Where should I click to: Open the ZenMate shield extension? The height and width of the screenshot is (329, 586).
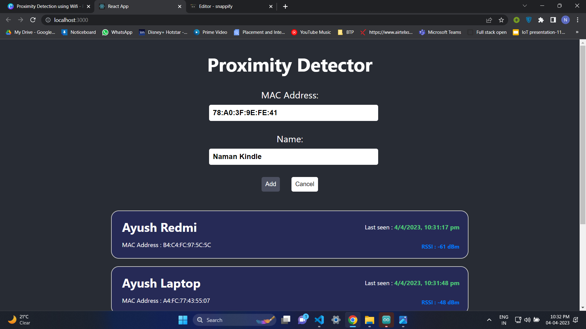tap(529, 20)
